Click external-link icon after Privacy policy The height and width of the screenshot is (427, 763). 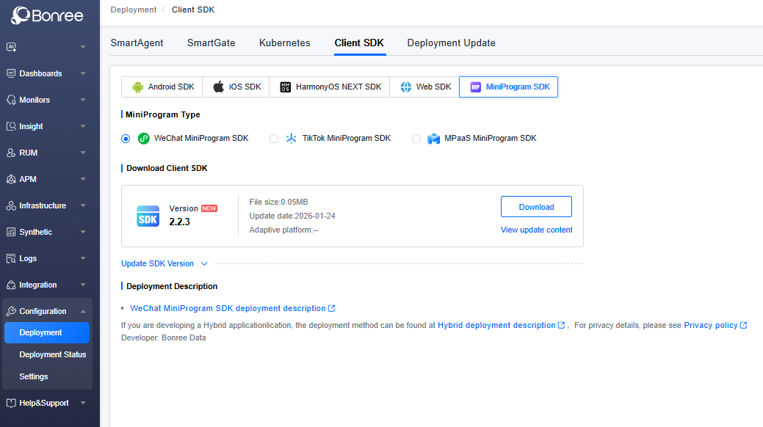[743, 325]
